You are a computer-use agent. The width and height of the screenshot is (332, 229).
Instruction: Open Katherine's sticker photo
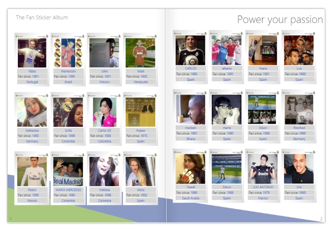point(32,112)
